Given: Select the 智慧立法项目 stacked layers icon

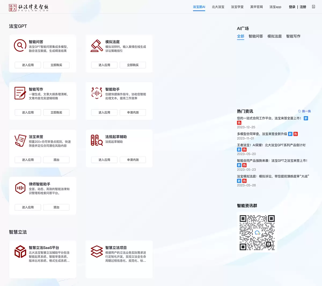Looking at the screenshot, I should pos(96,252).
